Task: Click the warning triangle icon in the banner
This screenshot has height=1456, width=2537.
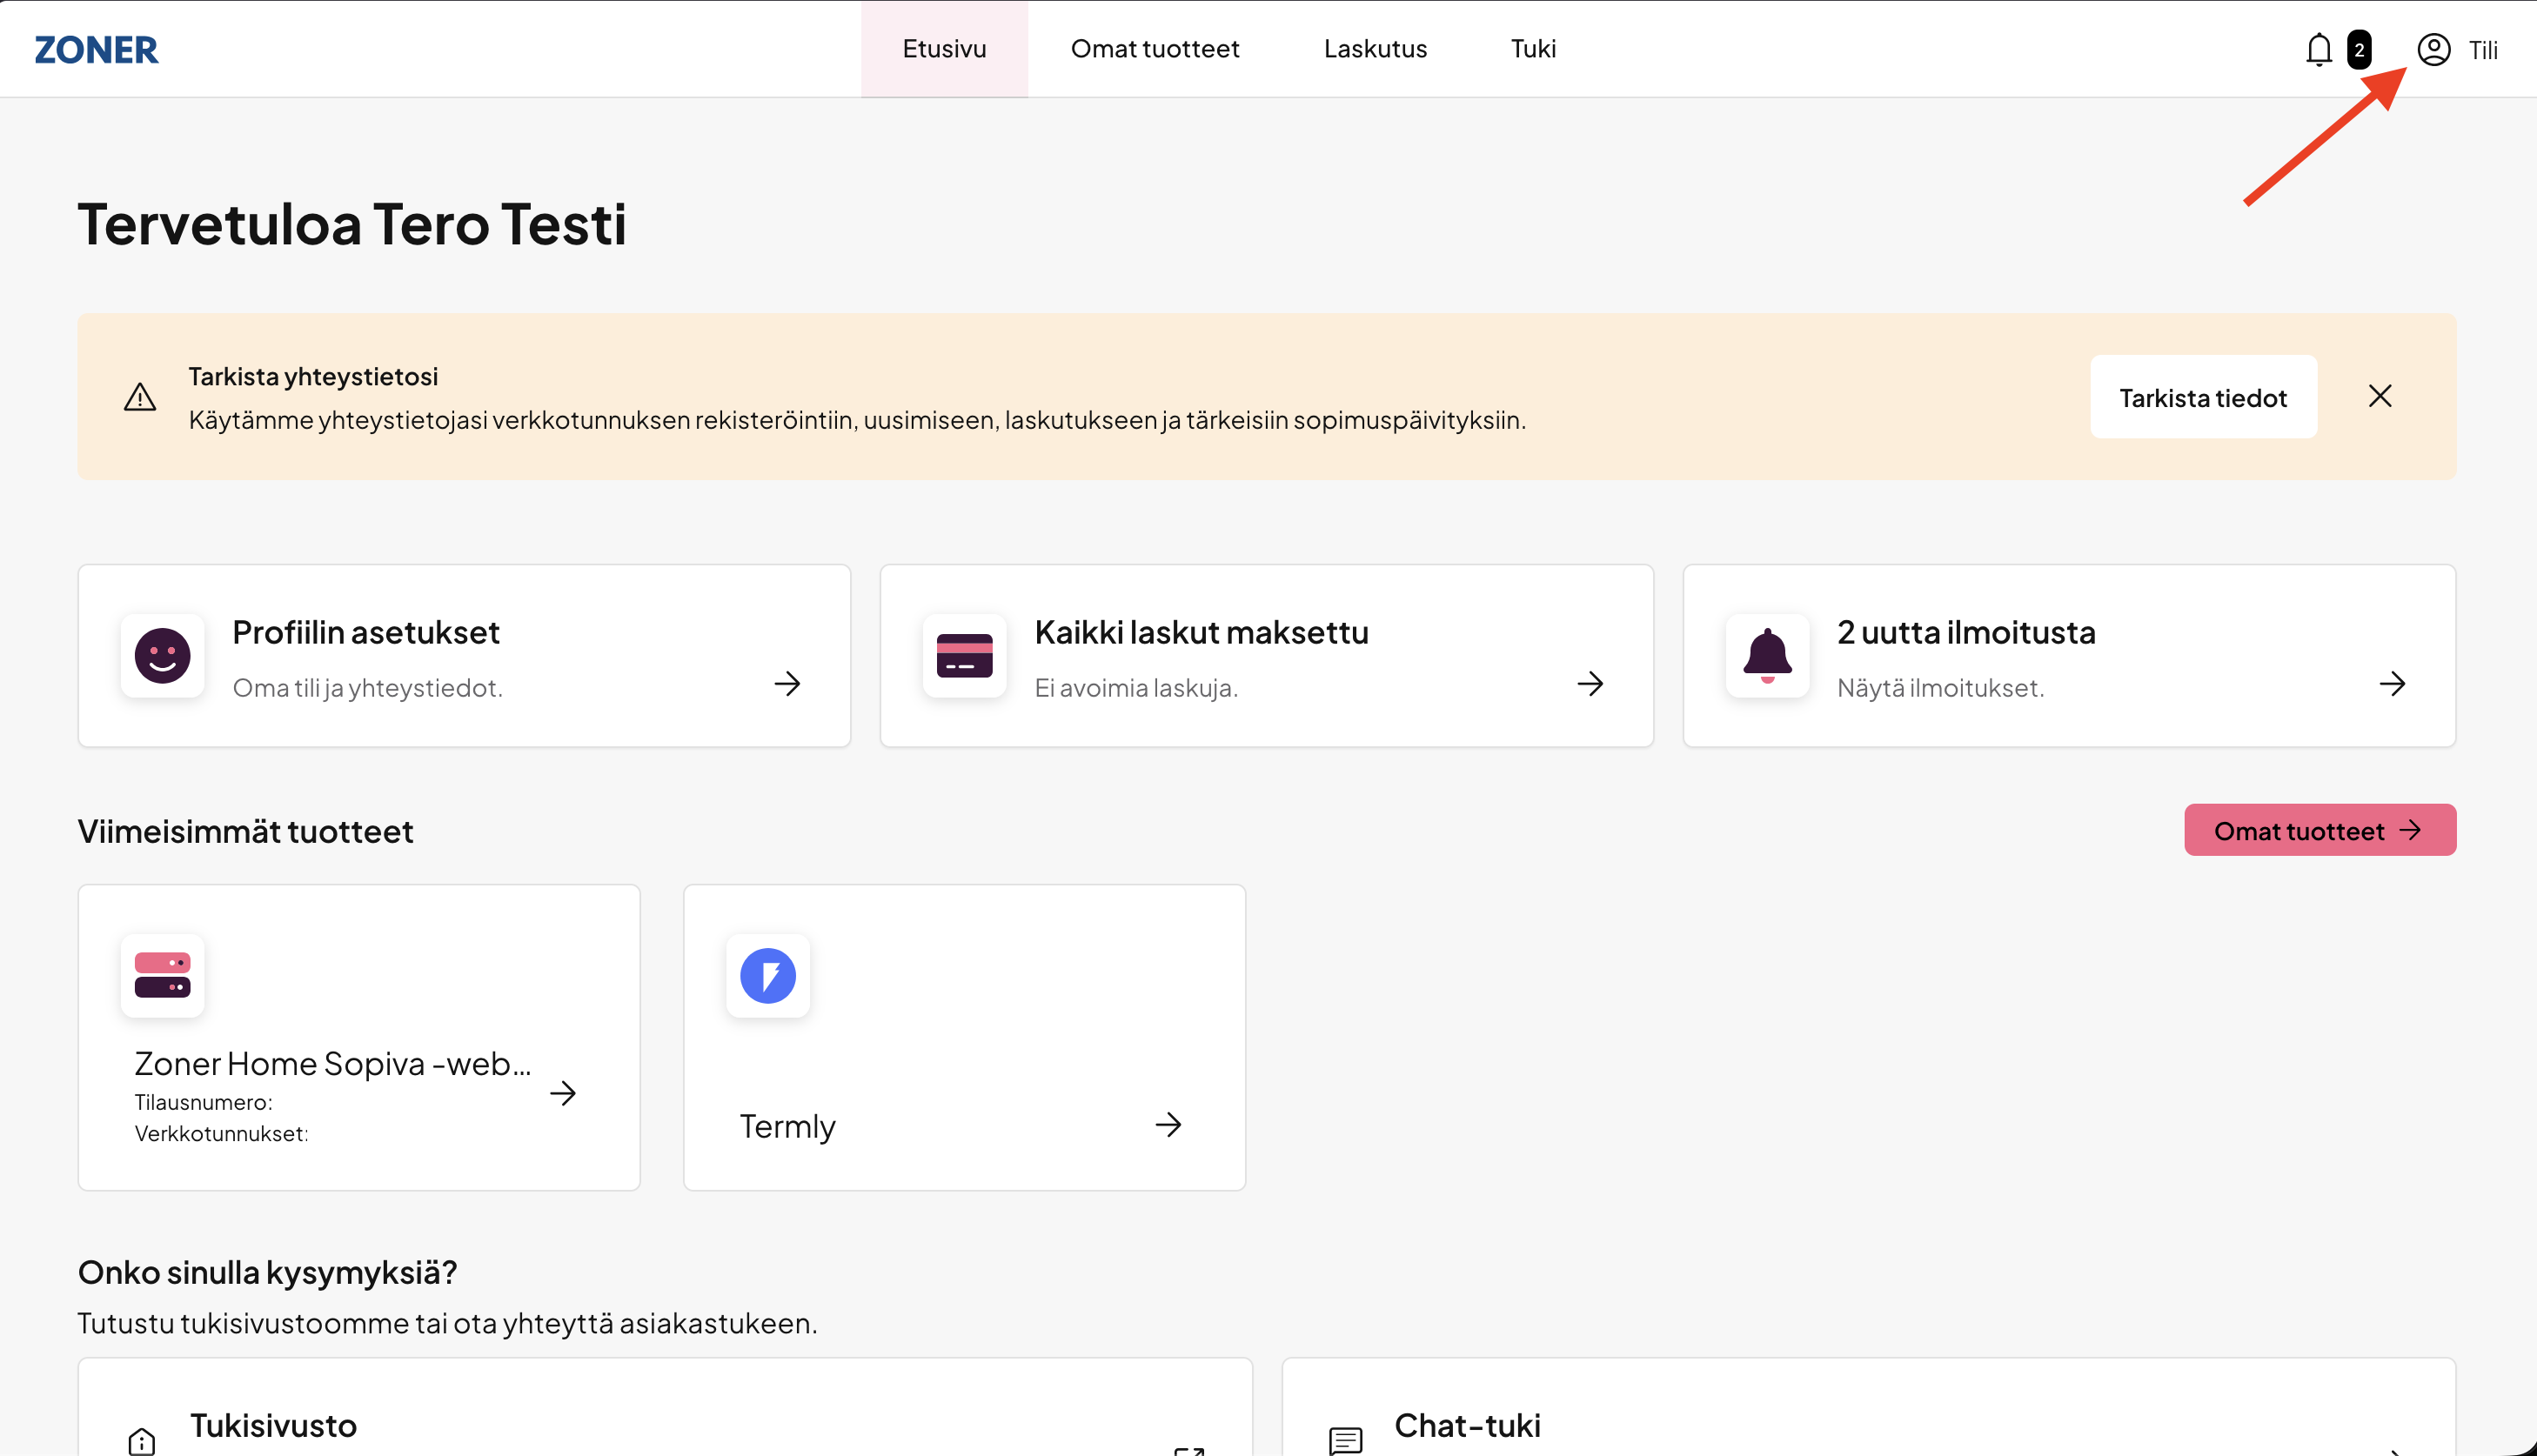Action: point(140,397)
